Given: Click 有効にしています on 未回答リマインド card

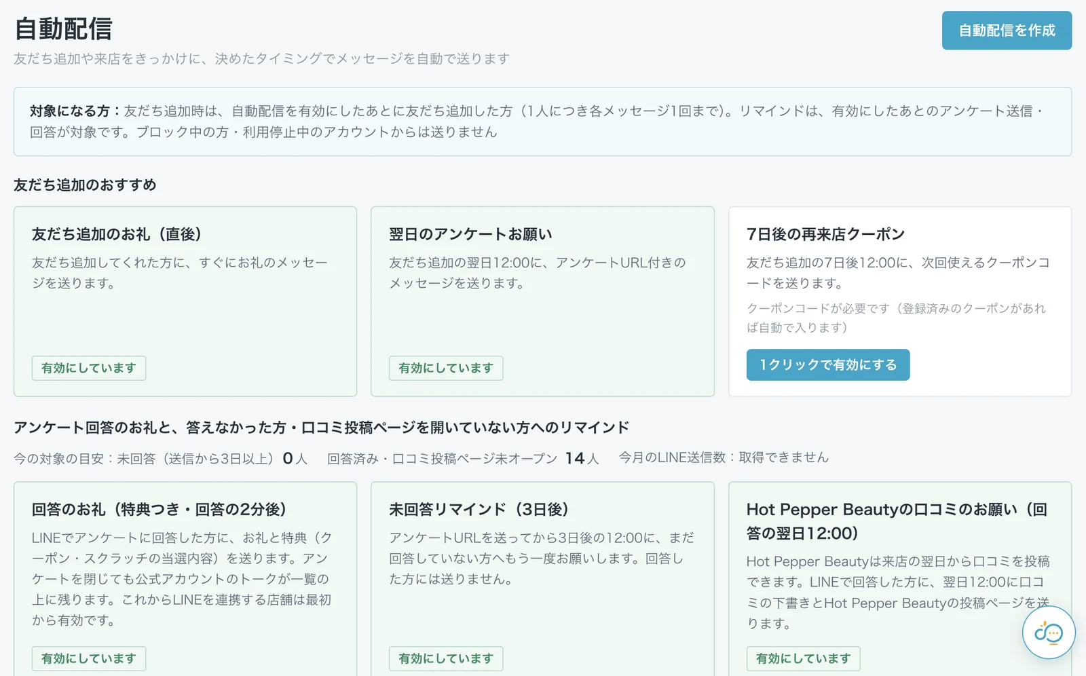Looking at the screenshot, I should pos(446,658).
